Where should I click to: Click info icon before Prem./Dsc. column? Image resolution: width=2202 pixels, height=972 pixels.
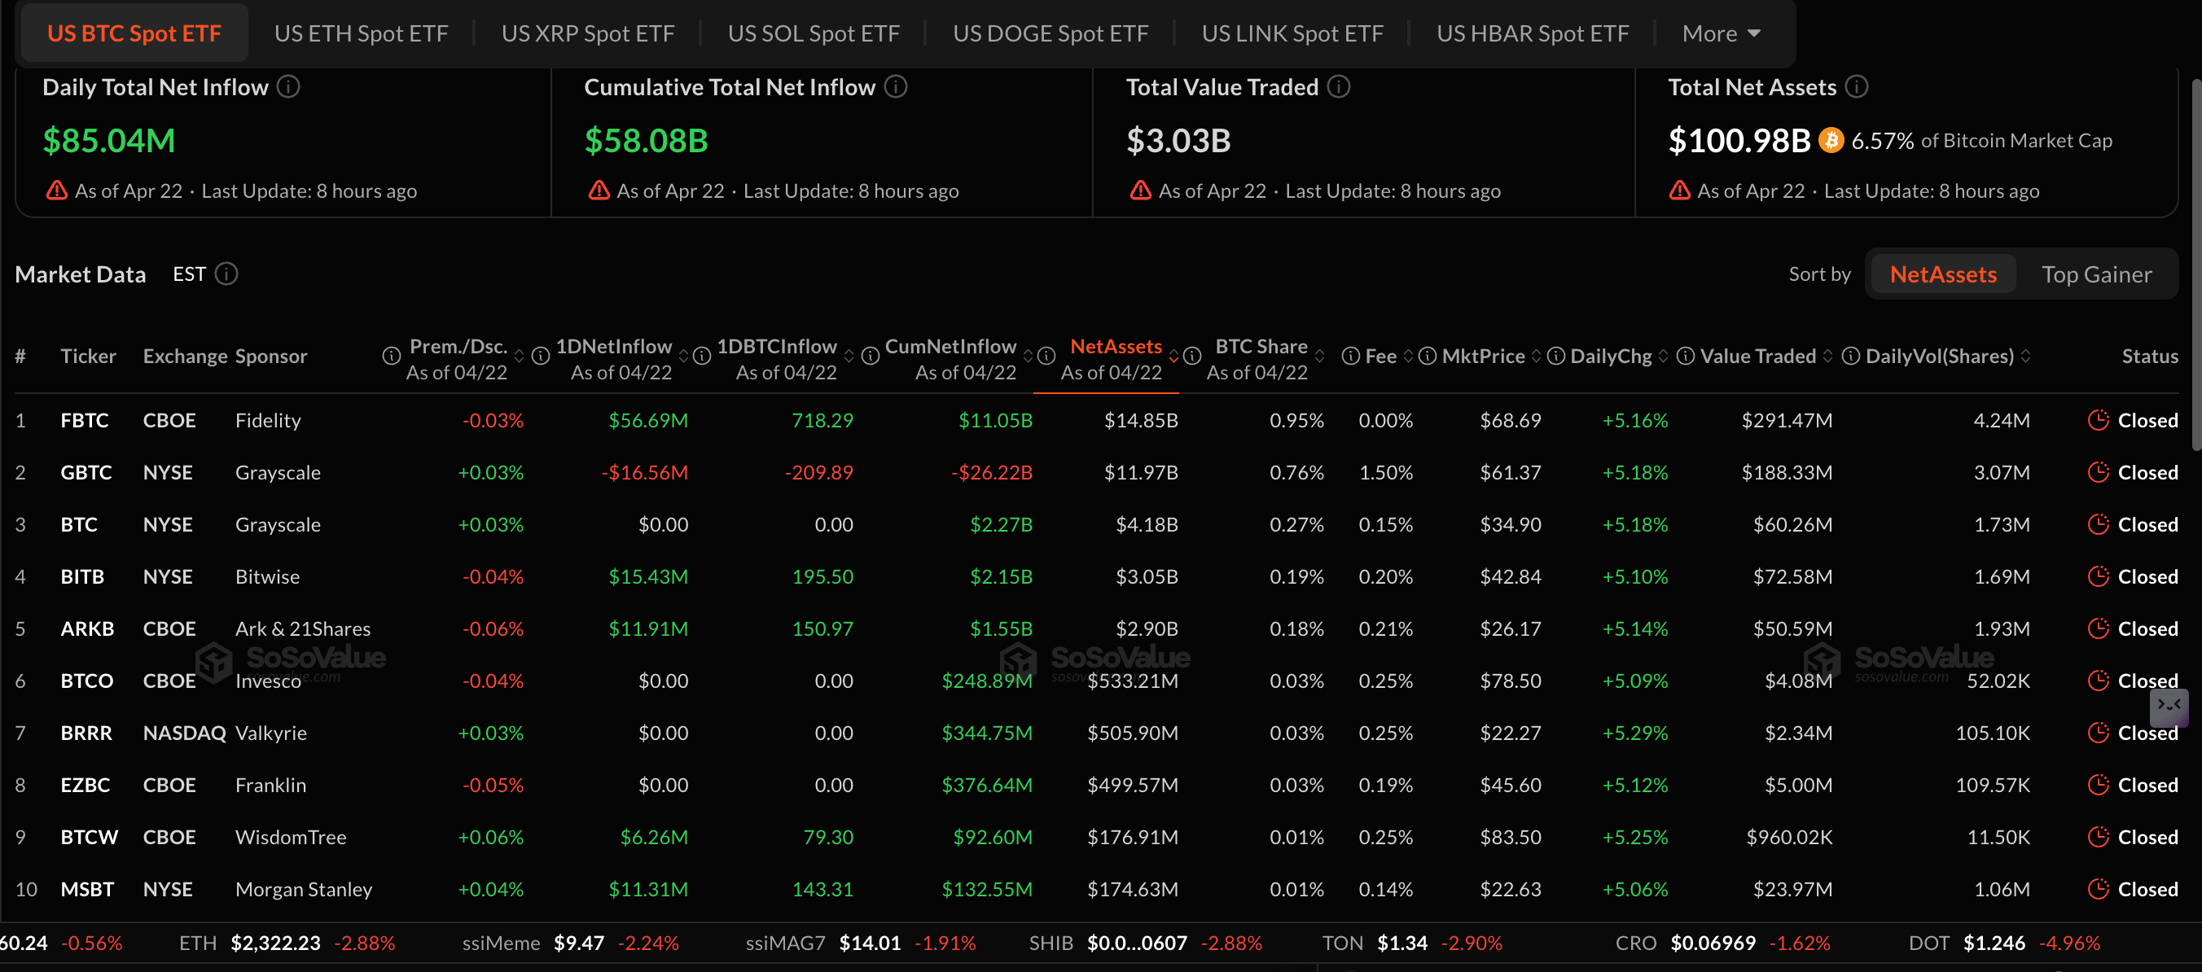(x=391, y=357)
